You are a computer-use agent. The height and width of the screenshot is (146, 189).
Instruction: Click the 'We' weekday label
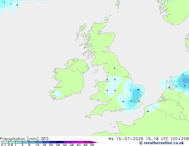111,139
